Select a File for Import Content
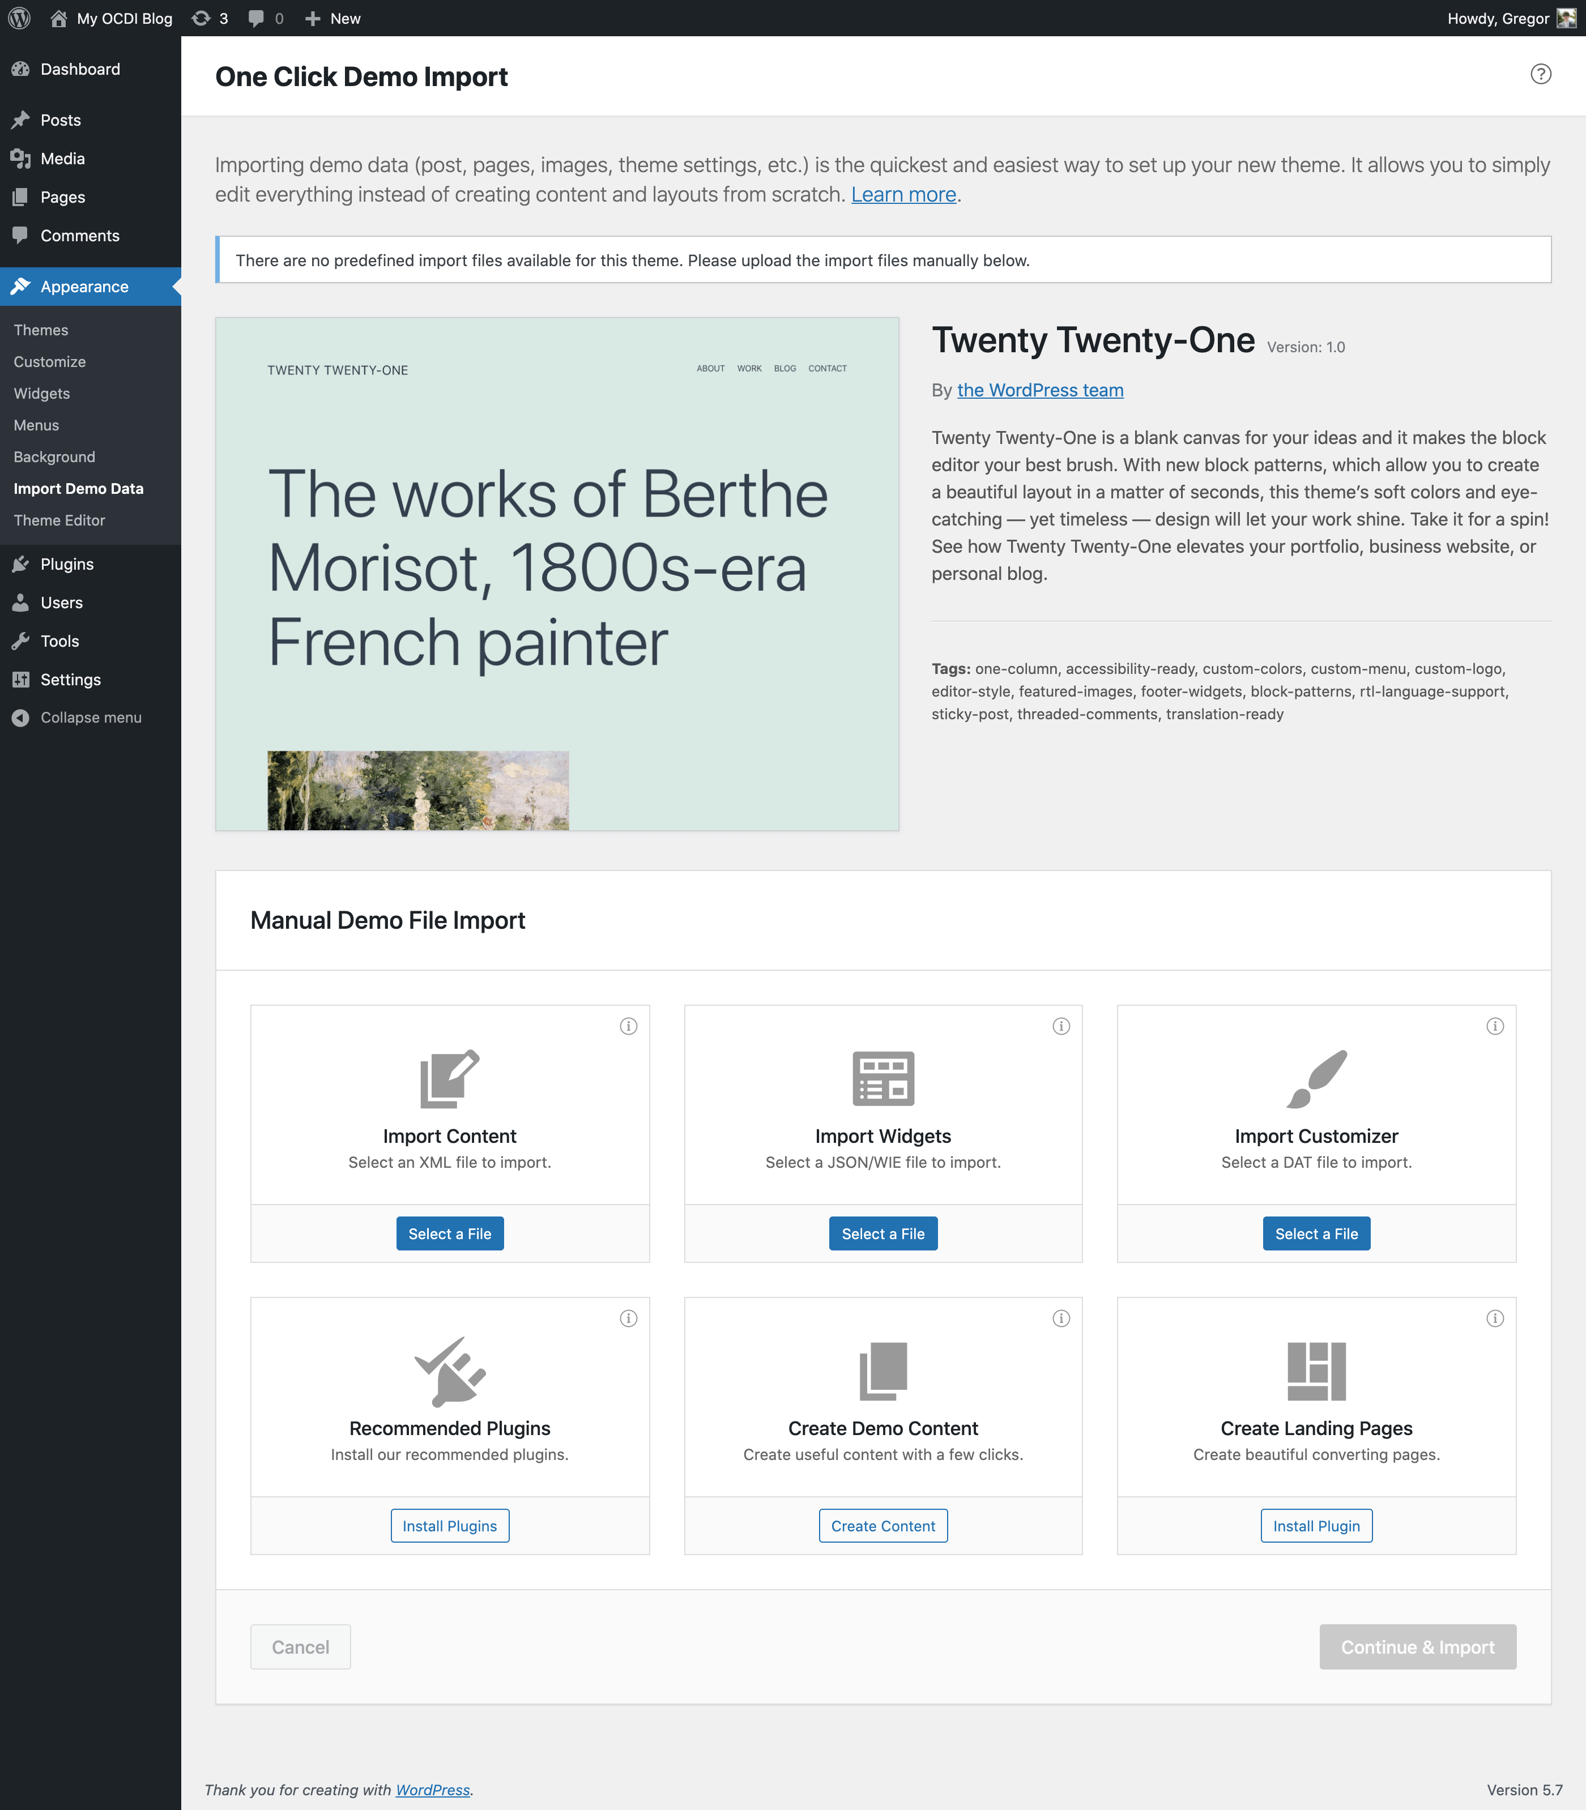The image size is (1586, 1810). 450,1233
